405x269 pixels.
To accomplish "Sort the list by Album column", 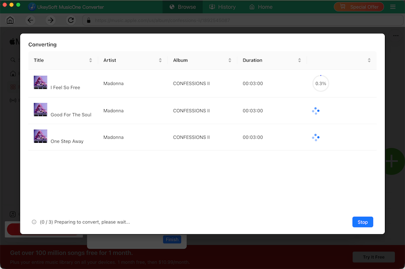I will click(230, 60).
